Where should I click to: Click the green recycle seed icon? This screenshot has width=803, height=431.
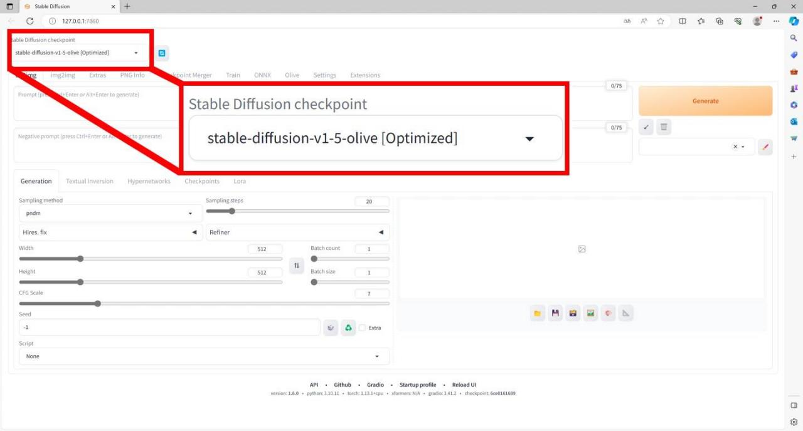[348, 328]
